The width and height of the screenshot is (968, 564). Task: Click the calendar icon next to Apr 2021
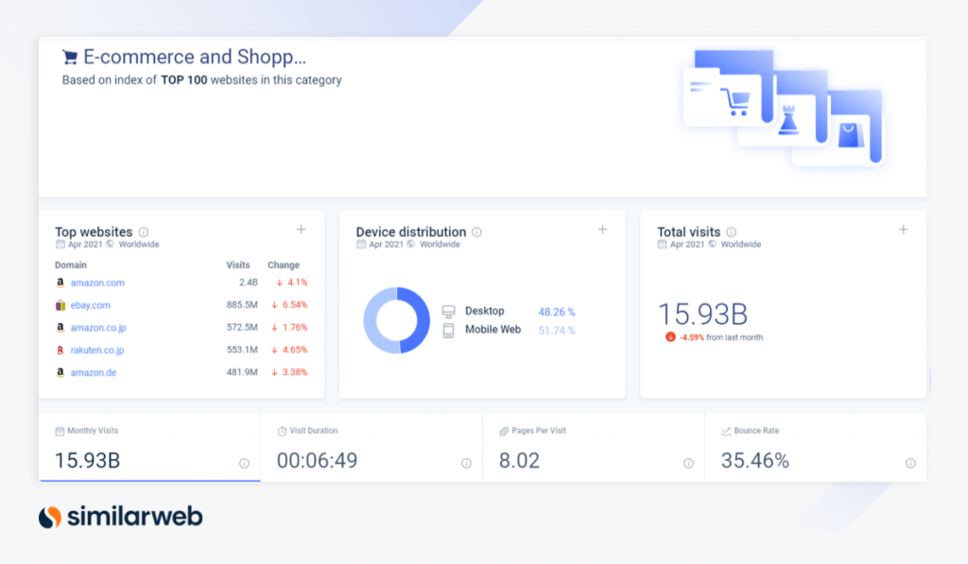tap(59, 244)
